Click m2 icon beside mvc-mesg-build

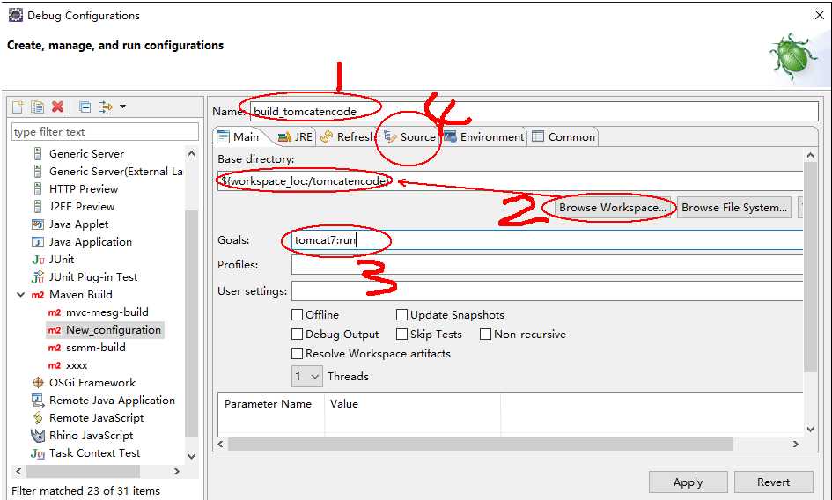coord(55,312)
